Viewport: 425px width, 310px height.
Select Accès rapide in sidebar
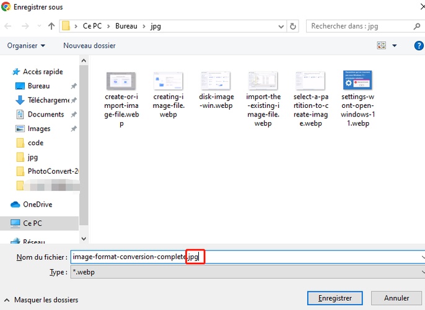click(43, 71)
